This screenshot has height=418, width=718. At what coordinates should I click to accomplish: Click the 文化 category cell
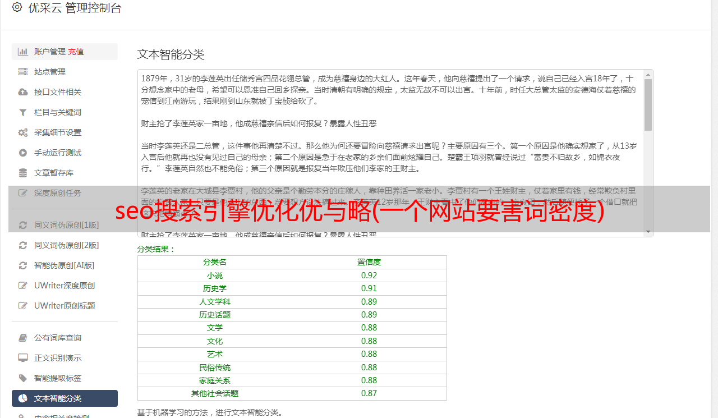point(215,341)
